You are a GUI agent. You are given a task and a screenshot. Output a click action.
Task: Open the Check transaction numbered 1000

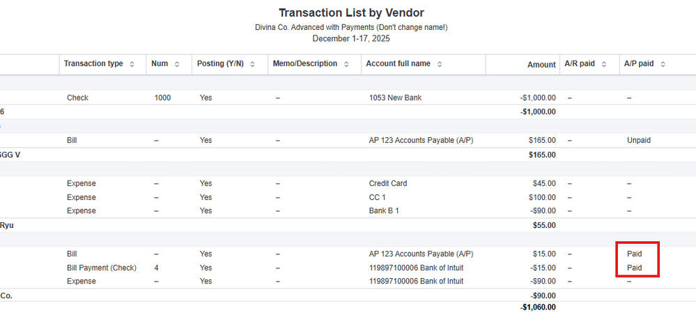(77, 98)
